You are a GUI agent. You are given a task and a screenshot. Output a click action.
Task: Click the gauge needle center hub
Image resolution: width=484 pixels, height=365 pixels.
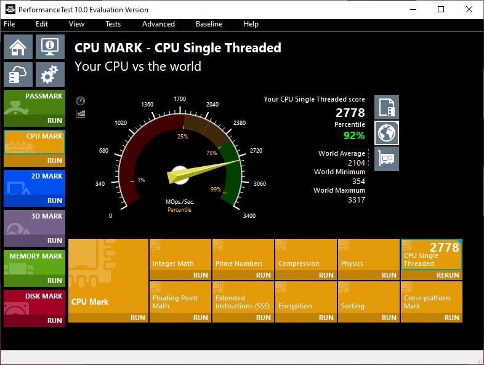(179, 175)
